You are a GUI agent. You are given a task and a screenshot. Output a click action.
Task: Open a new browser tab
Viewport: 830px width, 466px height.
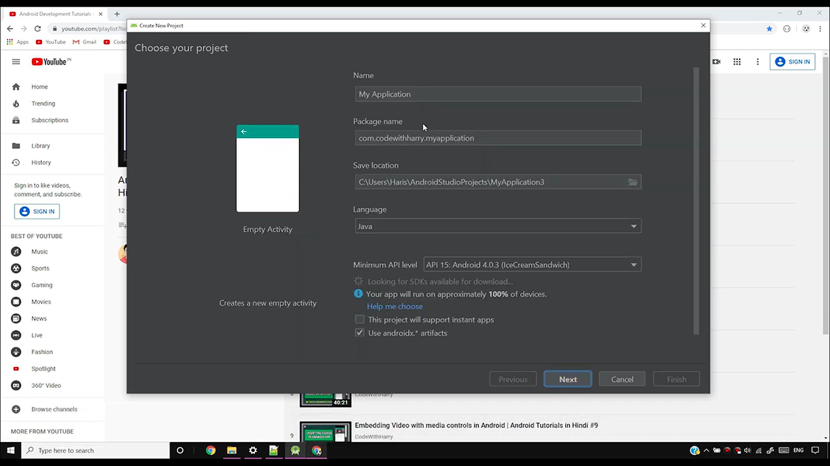pyautogui.click(x=117, y=14)
